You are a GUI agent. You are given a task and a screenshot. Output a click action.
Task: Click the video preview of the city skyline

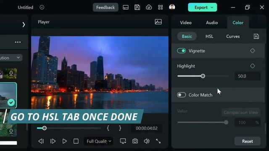pos(100,75)
